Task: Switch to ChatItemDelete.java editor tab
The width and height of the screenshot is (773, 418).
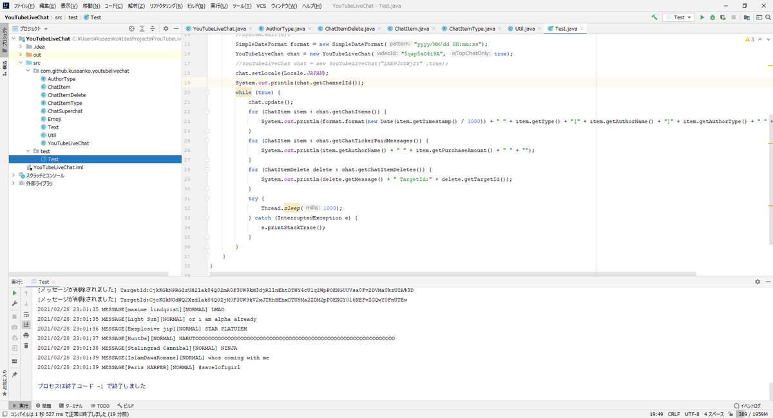Action: (350, 28)
